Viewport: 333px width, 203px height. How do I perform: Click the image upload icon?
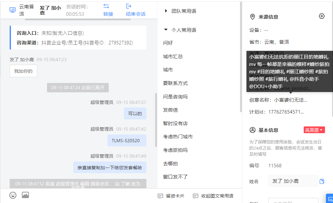(25, 195)
